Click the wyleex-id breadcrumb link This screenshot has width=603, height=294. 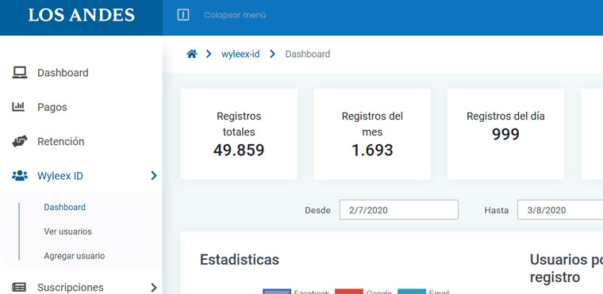click(x=240, y=54)
